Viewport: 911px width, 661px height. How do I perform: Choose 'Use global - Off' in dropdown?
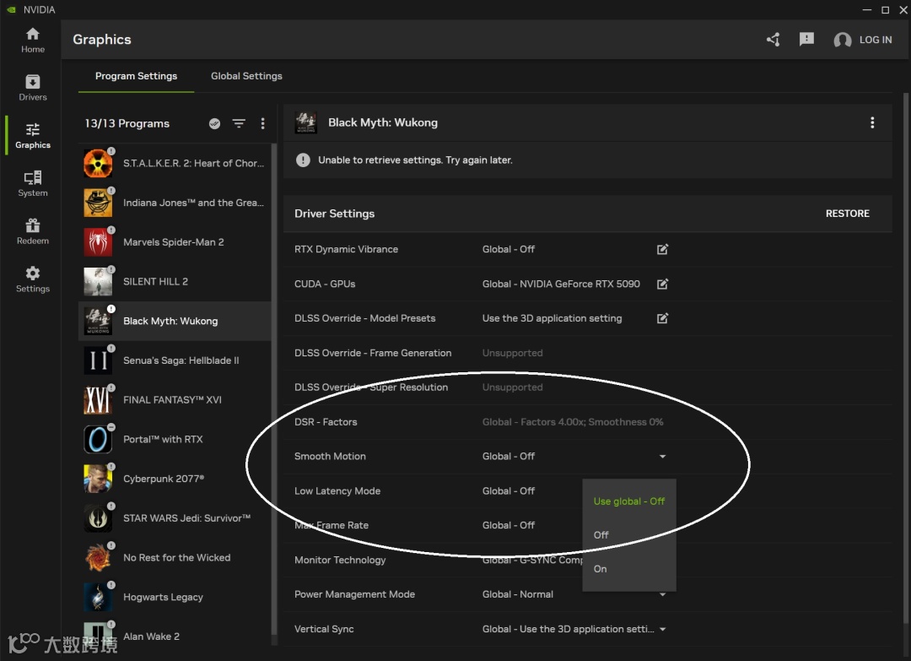628,501
